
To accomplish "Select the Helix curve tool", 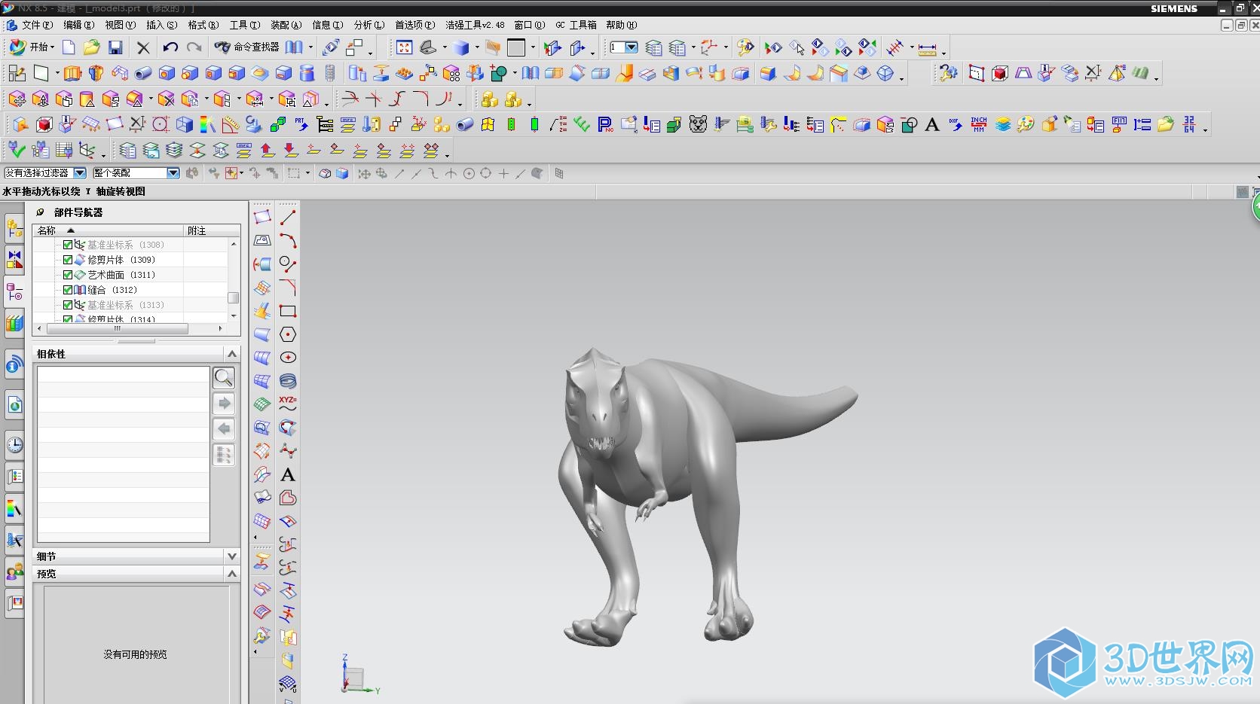I will (x=288, y=381).
